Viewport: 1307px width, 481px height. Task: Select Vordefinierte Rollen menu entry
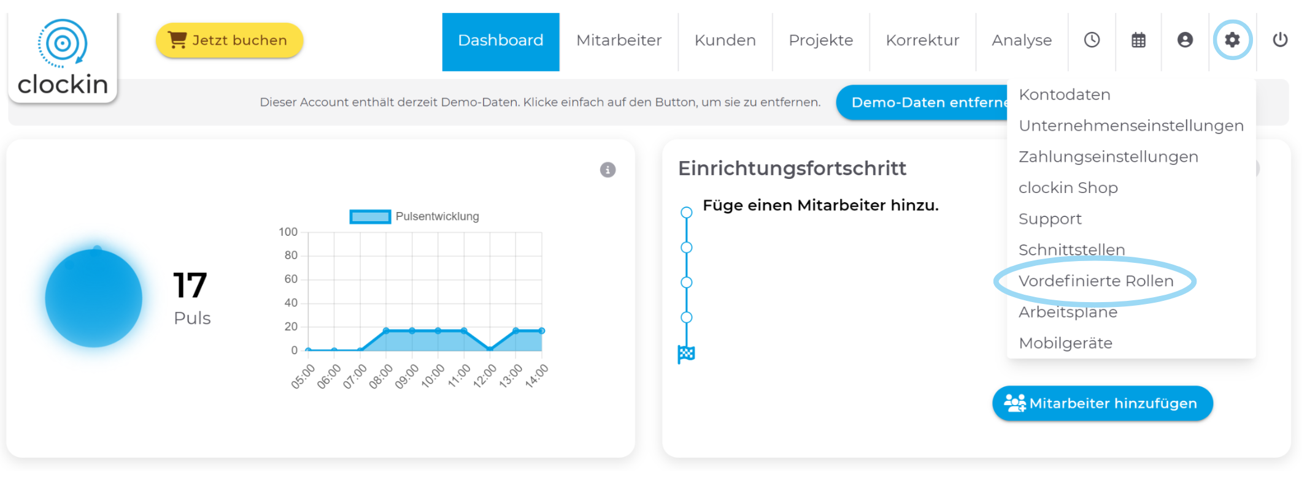point(1096,281)
